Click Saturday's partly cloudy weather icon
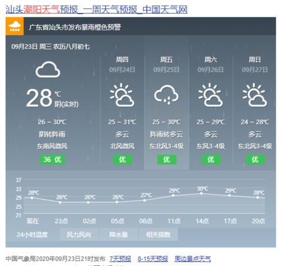281x266 pixels. coord(211,95)
